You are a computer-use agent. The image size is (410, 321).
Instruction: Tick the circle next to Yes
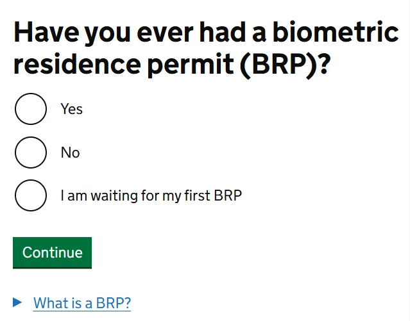coord(30,109)
